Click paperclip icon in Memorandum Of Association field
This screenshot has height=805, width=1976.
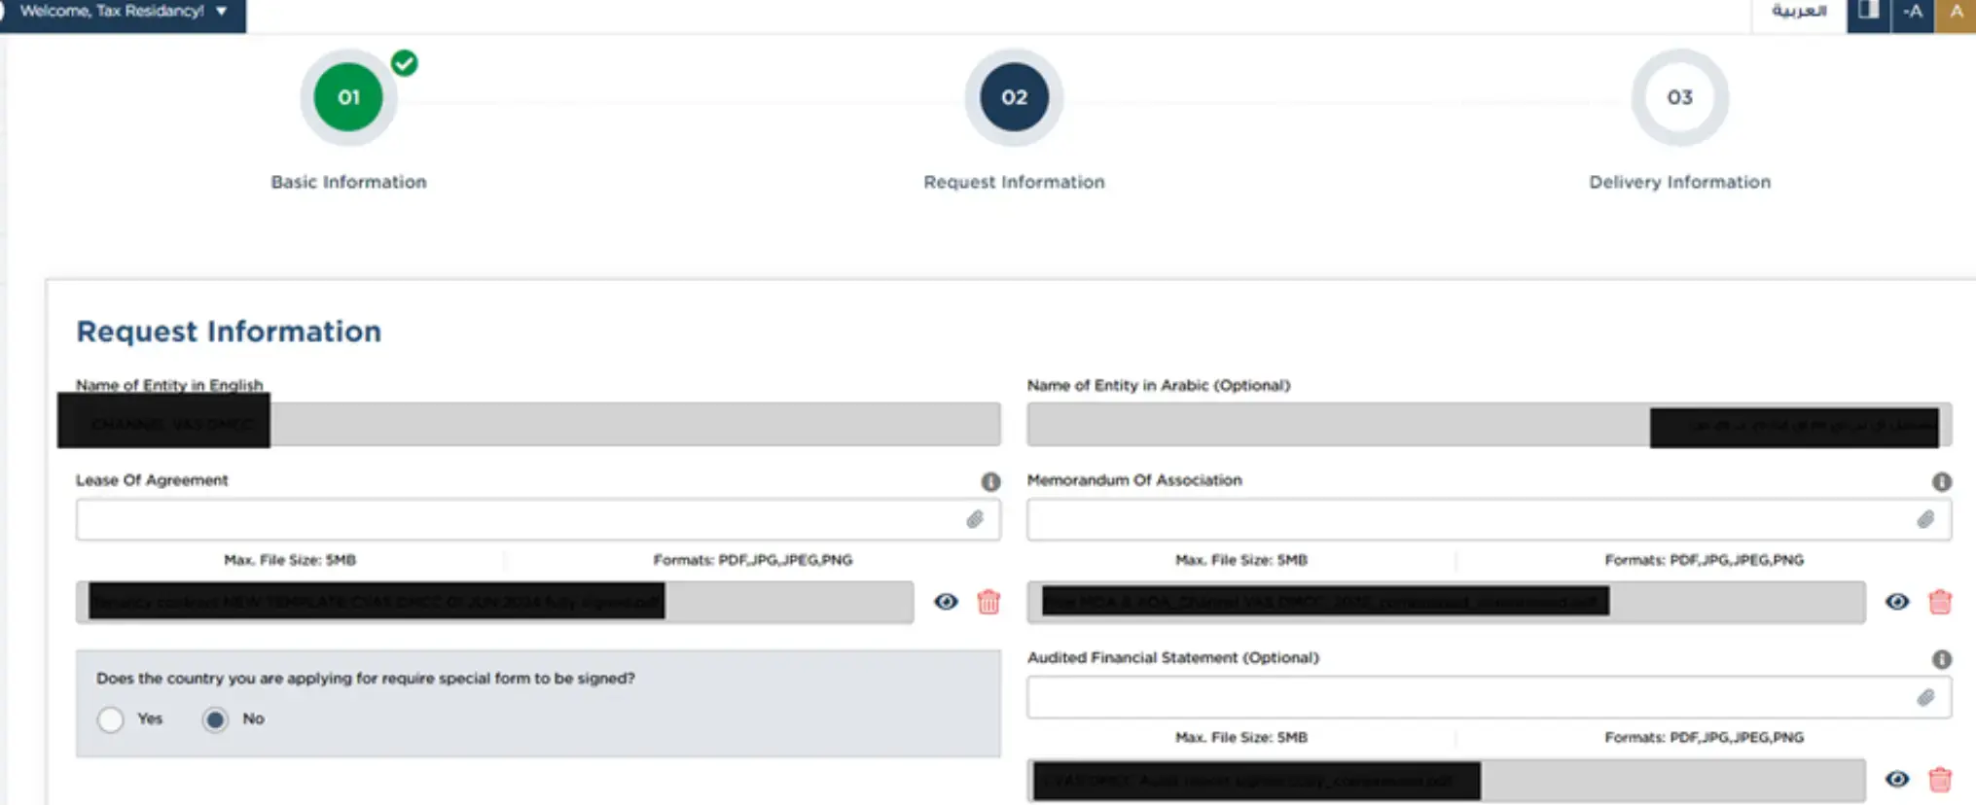click(x=1925, y=519)
